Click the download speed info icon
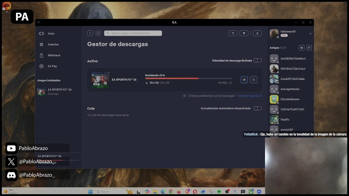 click(230, 83)
